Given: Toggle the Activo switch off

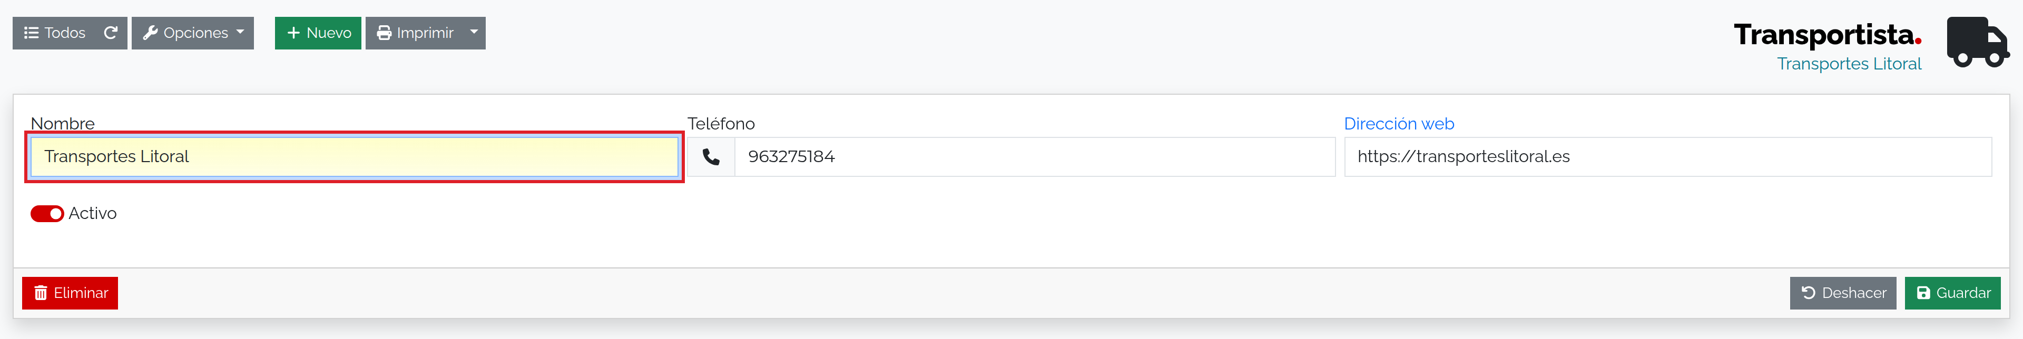Looking at the screenshot, I should click(47, 213).
